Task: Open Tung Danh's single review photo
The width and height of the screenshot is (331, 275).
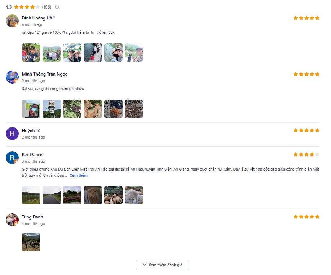Action: (31, 242)
